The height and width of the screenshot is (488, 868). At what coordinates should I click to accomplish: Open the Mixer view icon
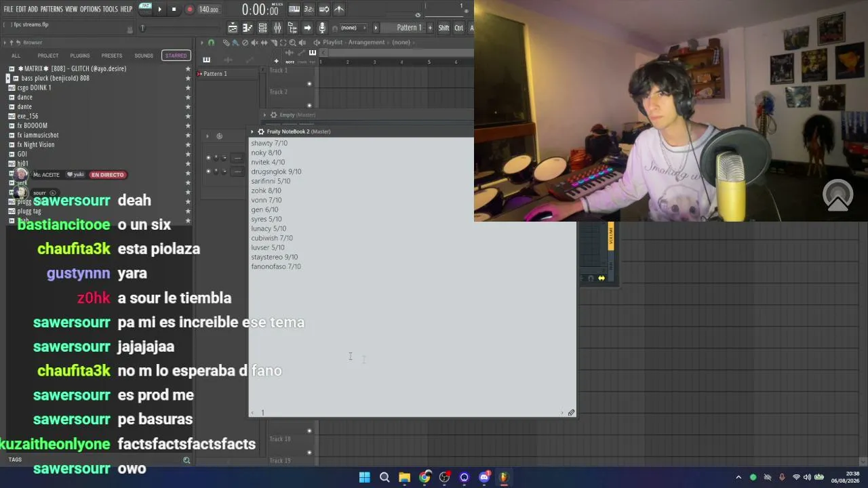tap(277, 28)
